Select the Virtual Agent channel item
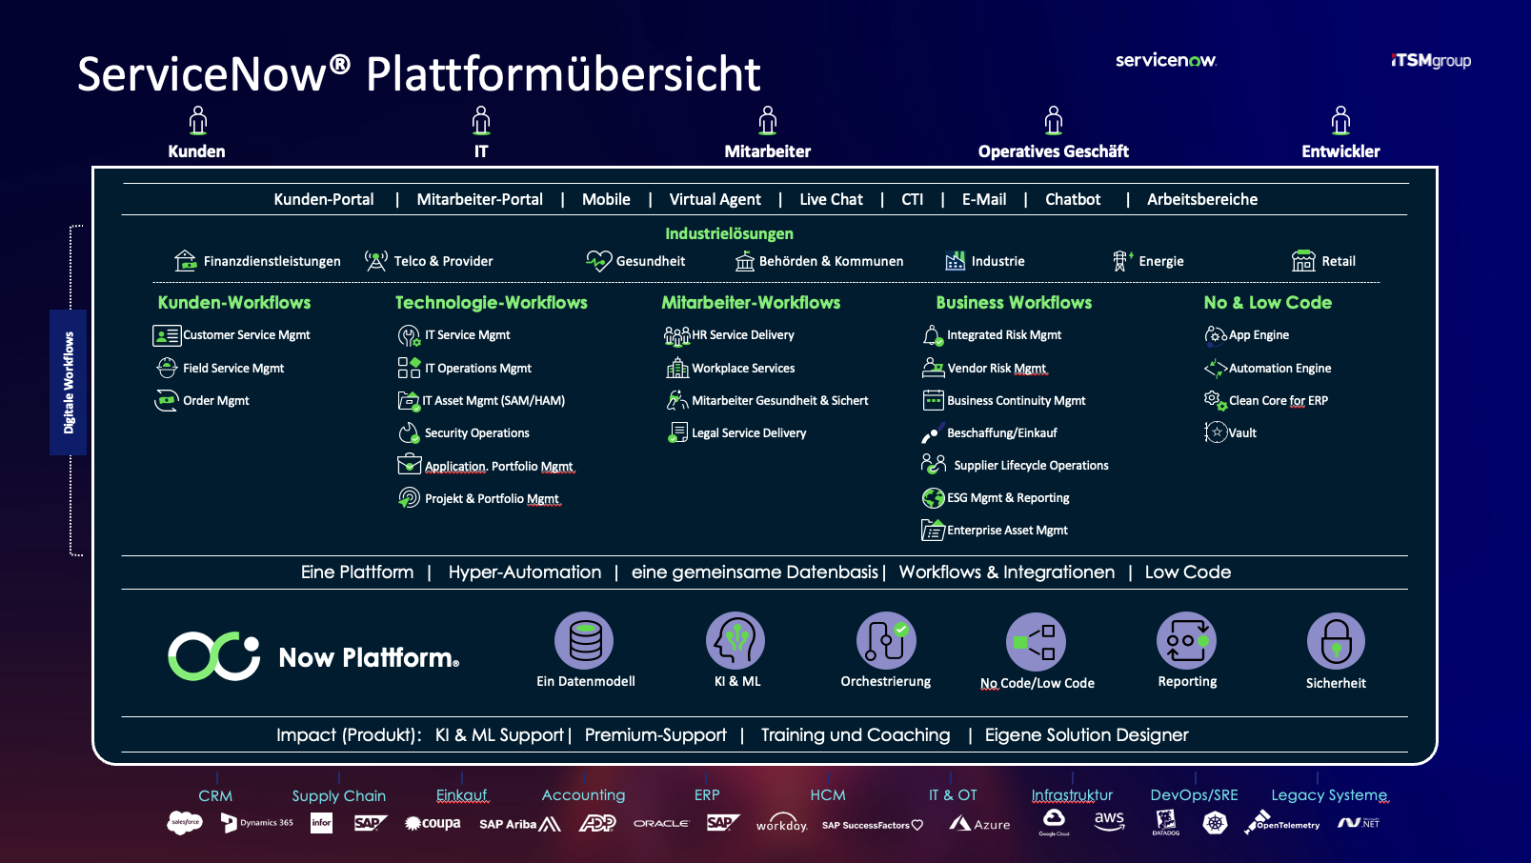The height and width of the screenshot is (863, 1531). [x=715, y=199]
